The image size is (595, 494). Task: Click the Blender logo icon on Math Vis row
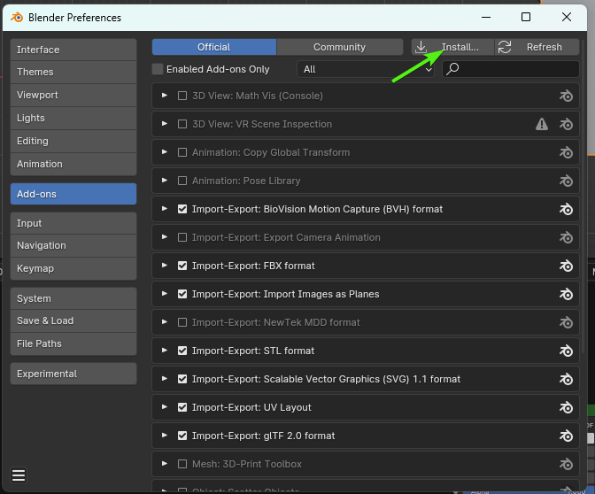566,96
